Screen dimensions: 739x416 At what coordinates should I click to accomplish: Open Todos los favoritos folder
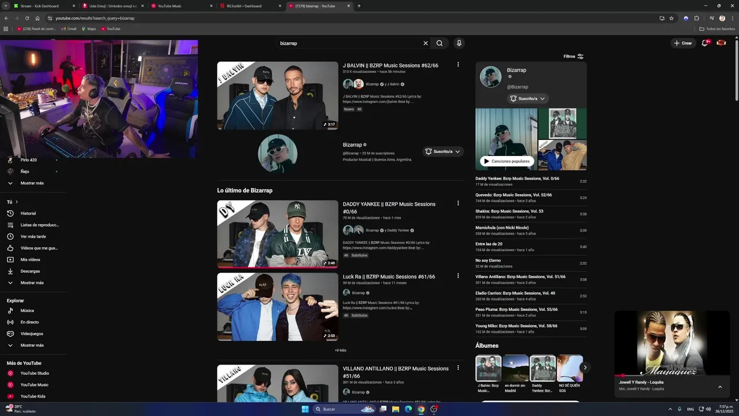pos(717,28)
